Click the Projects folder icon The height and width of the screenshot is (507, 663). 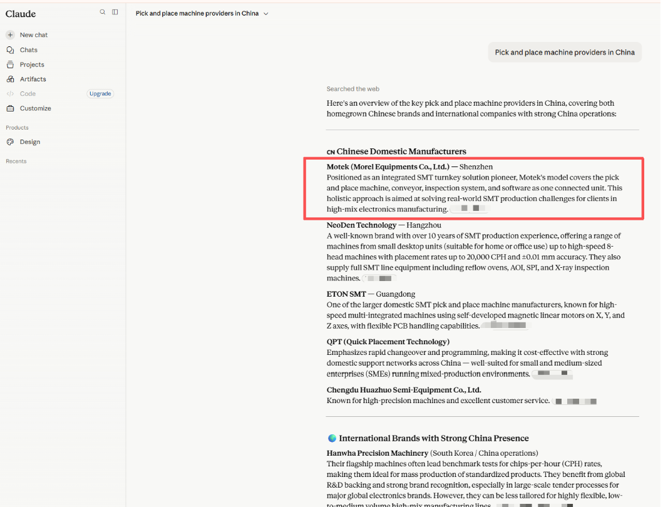coord(11,64)
